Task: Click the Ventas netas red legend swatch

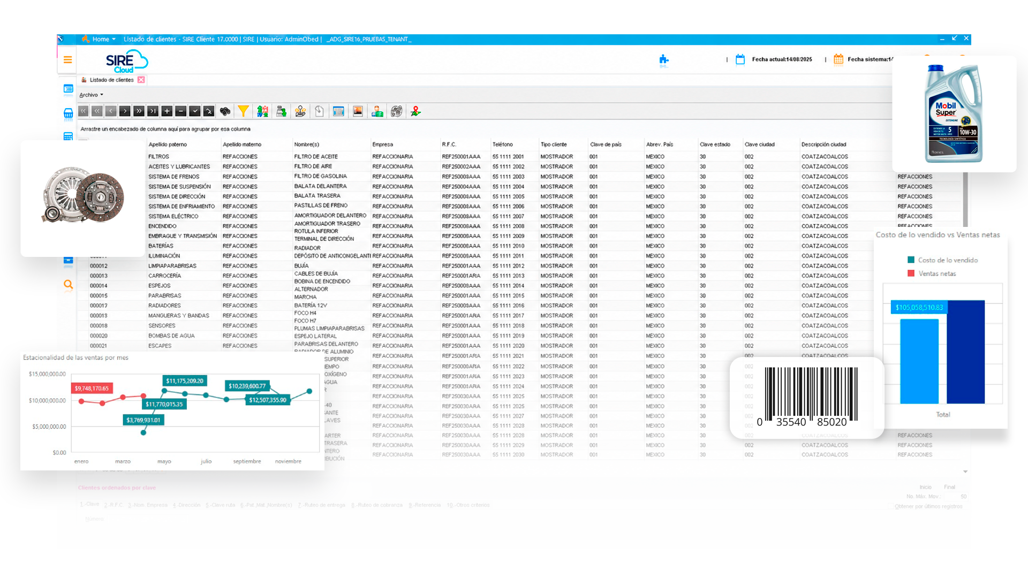Action: click(911, 273)
